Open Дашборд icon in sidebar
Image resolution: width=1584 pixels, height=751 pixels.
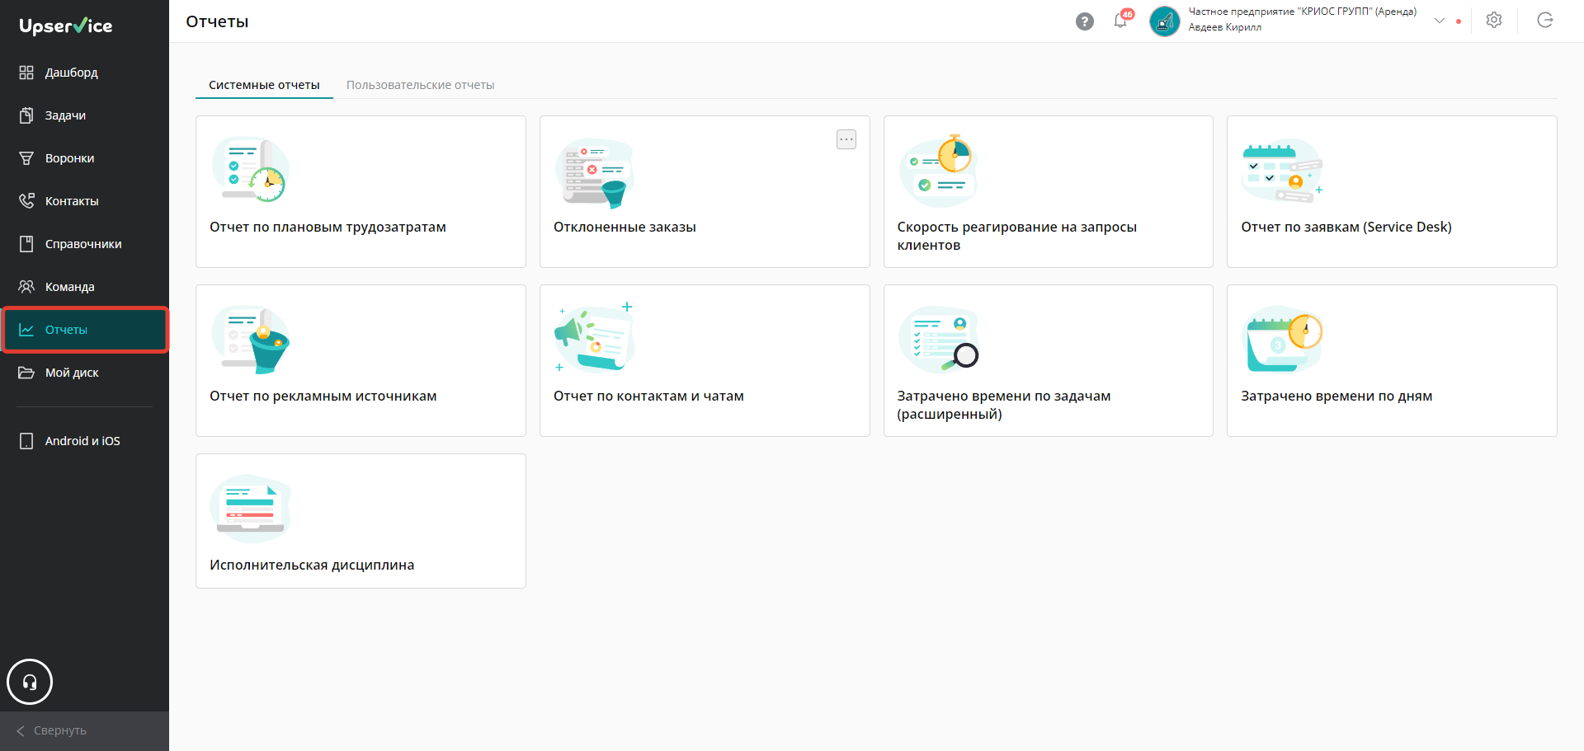point(26,73)
